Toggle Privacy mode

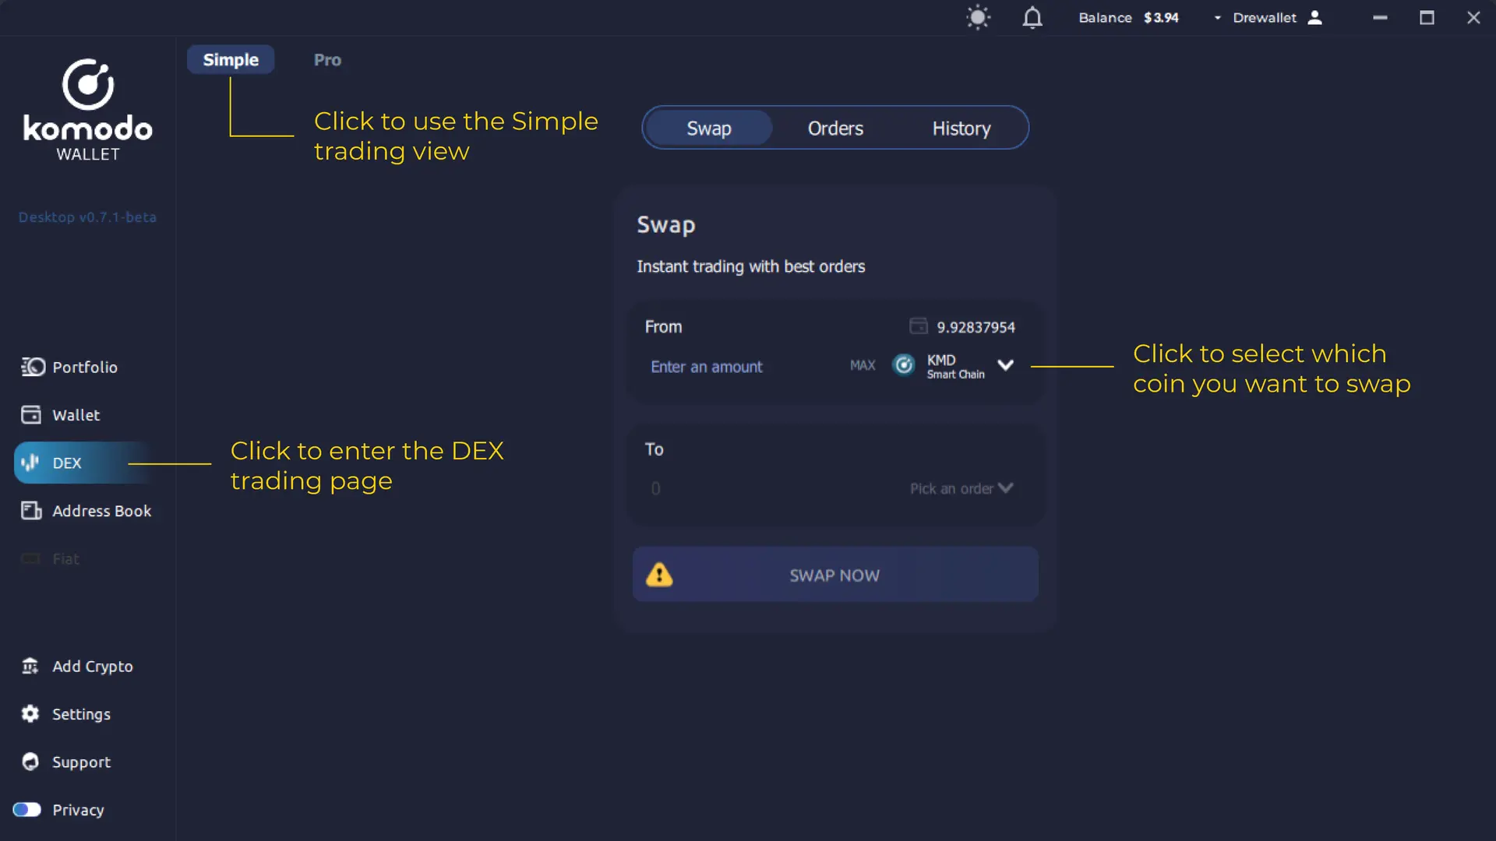(26, 810)
